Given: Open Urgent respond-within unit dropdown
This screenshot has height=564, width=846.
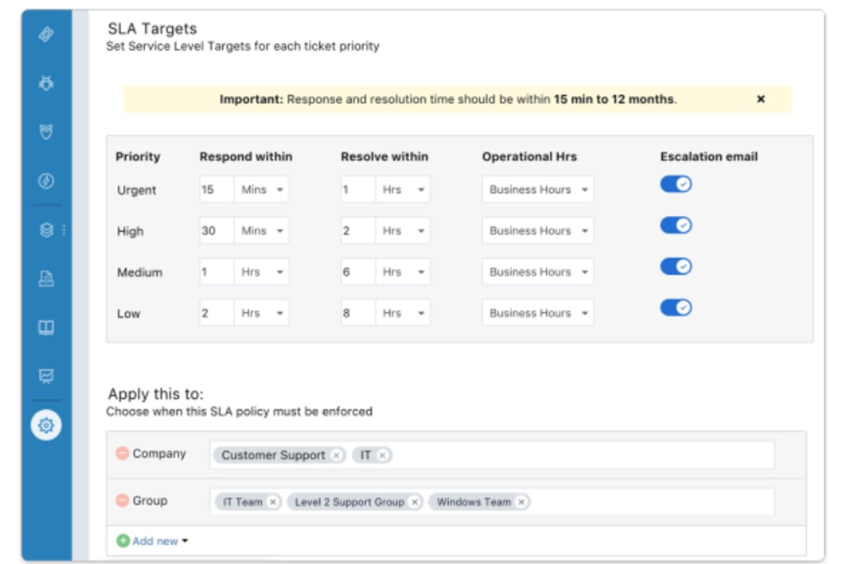Looking at the screenshot, I should (261, 190).
